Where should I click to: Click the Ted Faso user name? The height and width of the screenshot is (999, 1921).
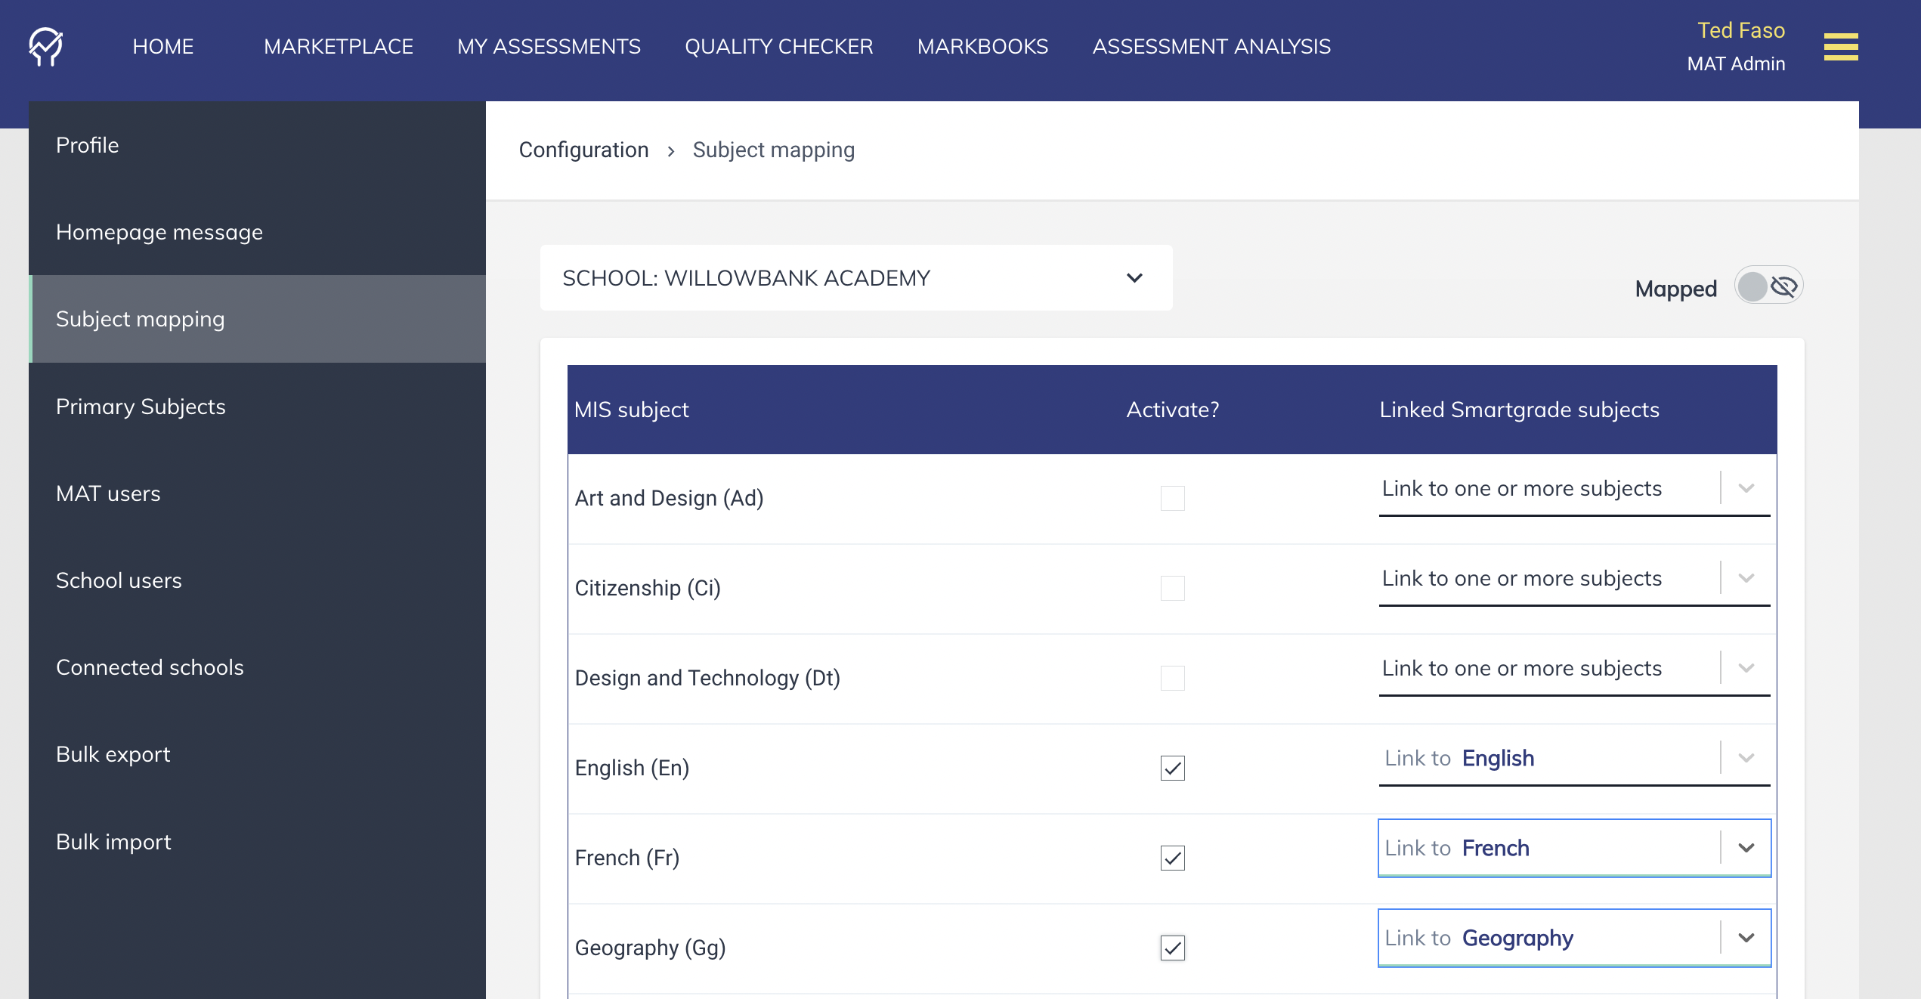[1740, 30]
